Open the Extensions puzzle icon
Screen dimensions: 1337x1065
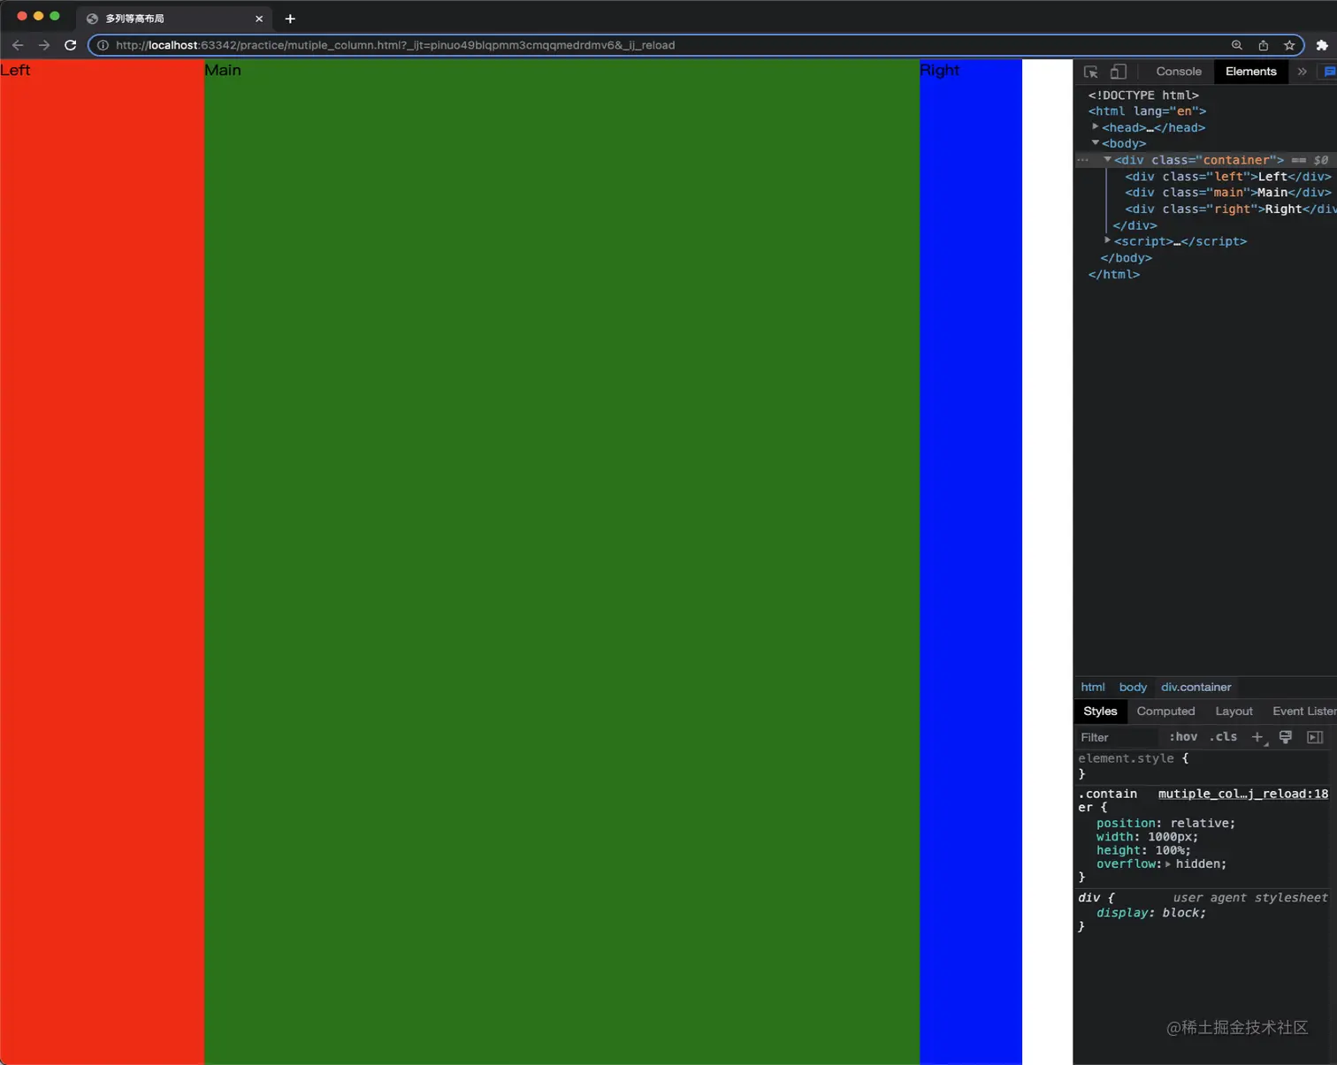click(x=1322, y=45)
